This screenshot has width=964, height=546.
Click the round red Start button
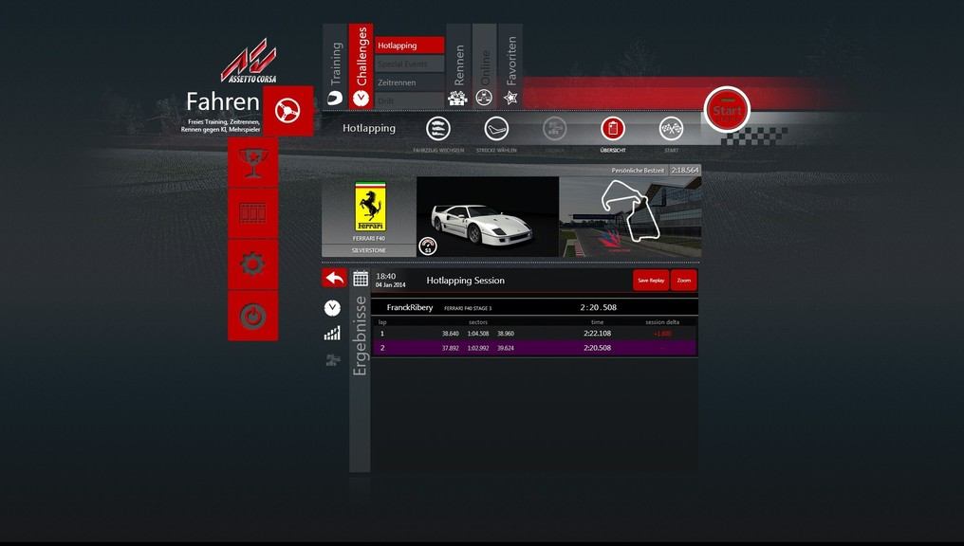[x=728, y=110]
